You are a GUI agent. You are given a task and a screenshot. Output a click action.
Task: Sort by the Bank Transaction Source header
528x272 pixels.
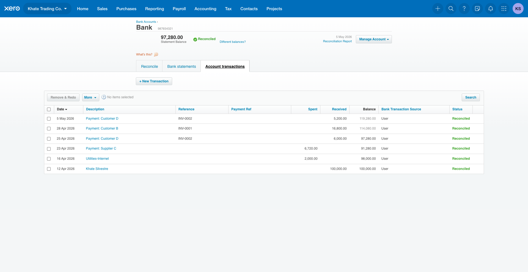coord(401,109)
